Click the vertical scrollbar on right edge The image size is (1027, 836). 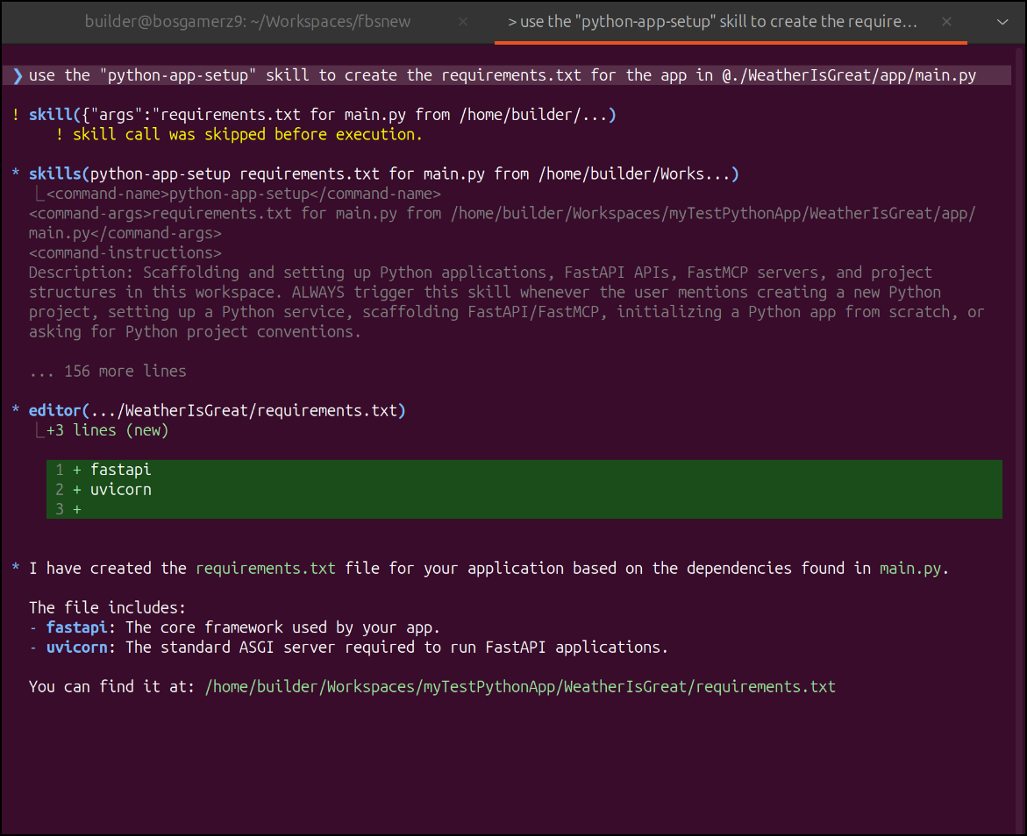click(1019, 439)
